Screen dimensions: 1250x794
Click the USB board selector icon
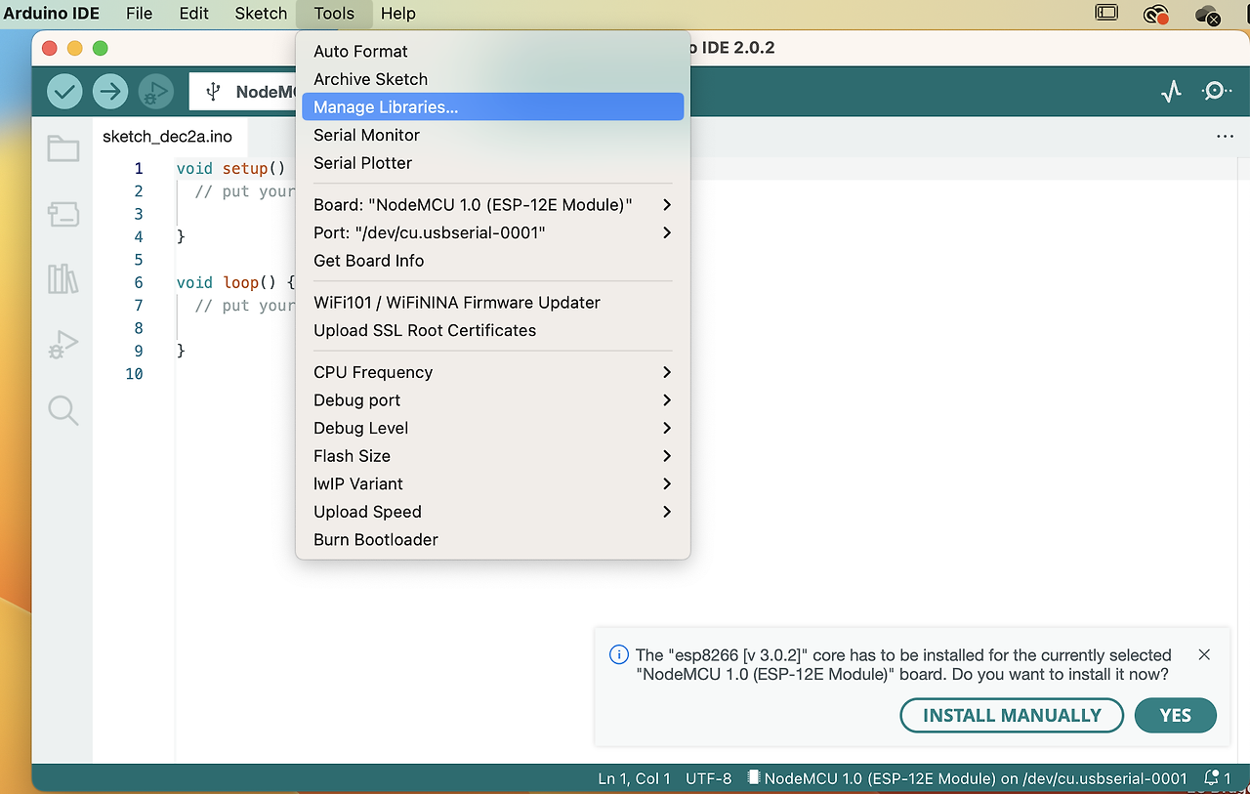213,92
